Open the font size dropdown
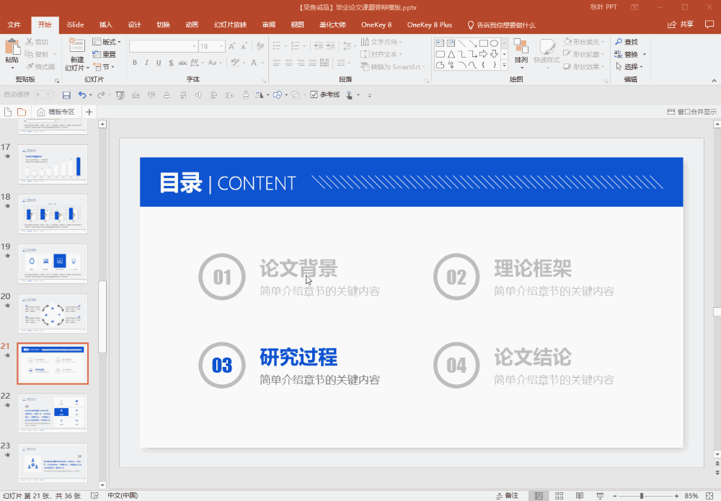 click(222, 46)
